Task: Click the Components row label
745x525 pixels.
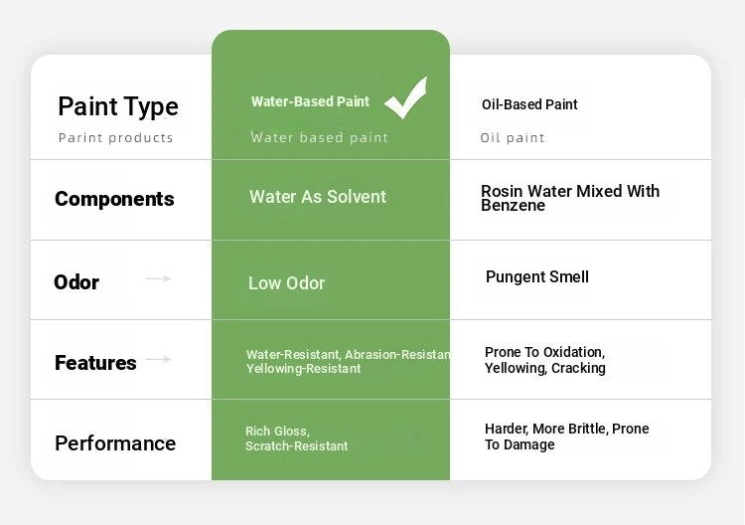Action: pyautogui.click(x=114, y=199)
